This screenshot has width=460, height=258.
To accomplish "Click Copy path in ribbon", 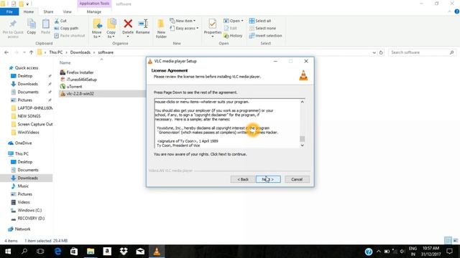I will [66, 28].
